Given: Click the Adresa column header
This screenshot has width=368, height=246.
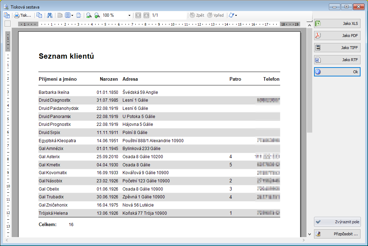Looking at the screenshot, I should coord(130,79).
